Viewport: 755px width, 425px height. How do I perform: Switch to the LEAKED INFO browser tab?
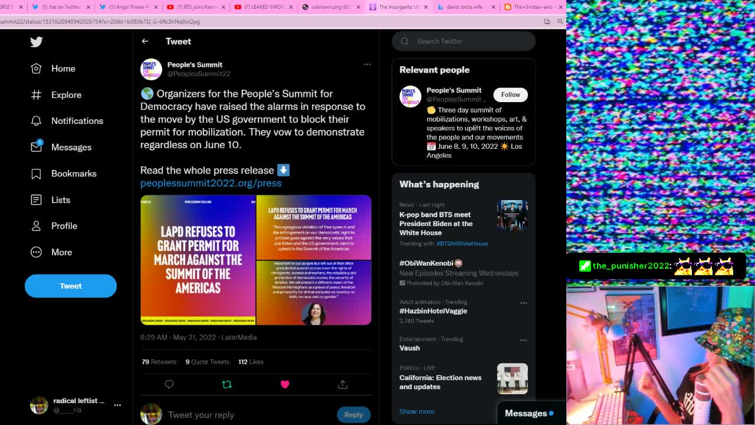point(262,7)
